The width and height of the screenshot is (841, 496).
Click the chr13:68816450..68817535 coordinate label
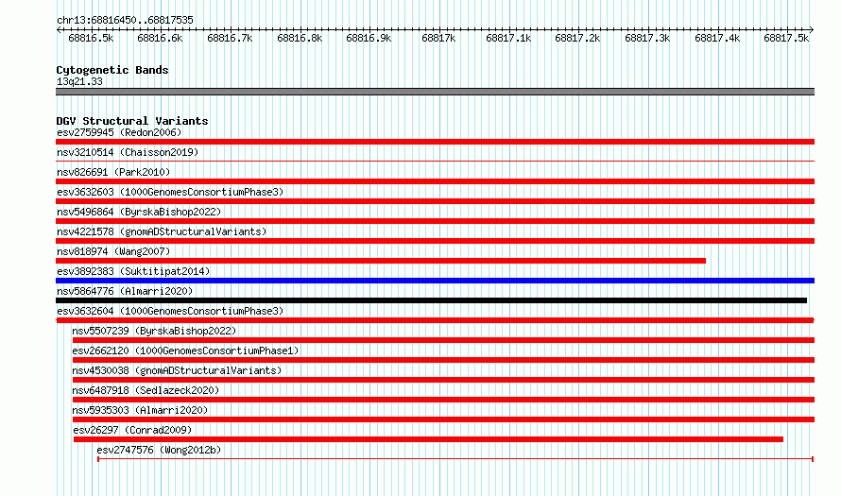coord(125,21)
